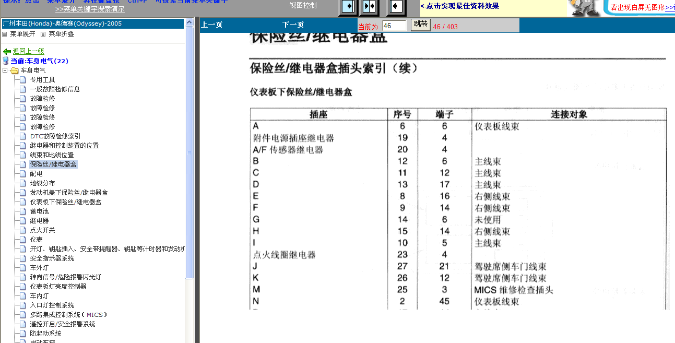Click the page number input showing 46
Viewport: 675px width, 343px height.
click(x=394, y=26)
